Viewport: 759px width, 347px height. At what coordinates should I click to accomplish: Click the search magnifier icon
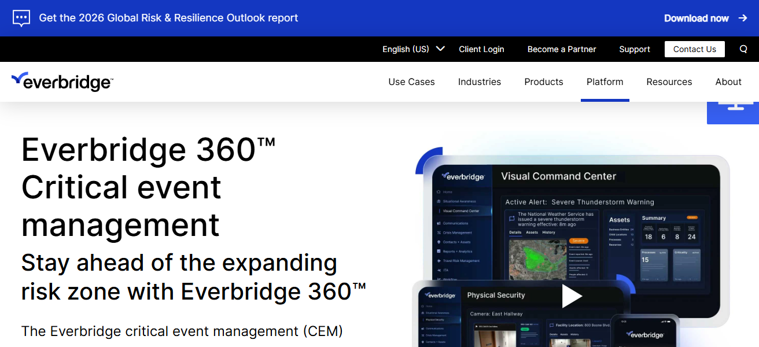743,49
